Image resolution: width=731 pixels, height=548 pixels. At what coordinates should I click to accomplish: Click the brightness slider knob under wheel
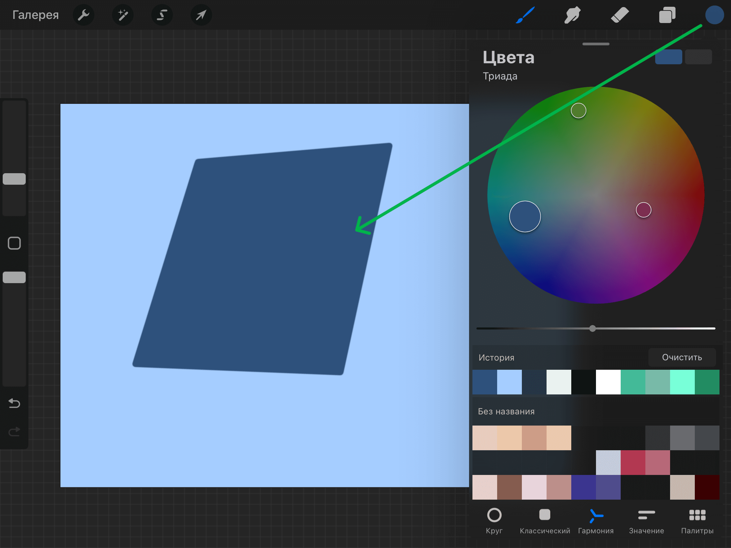592,328
